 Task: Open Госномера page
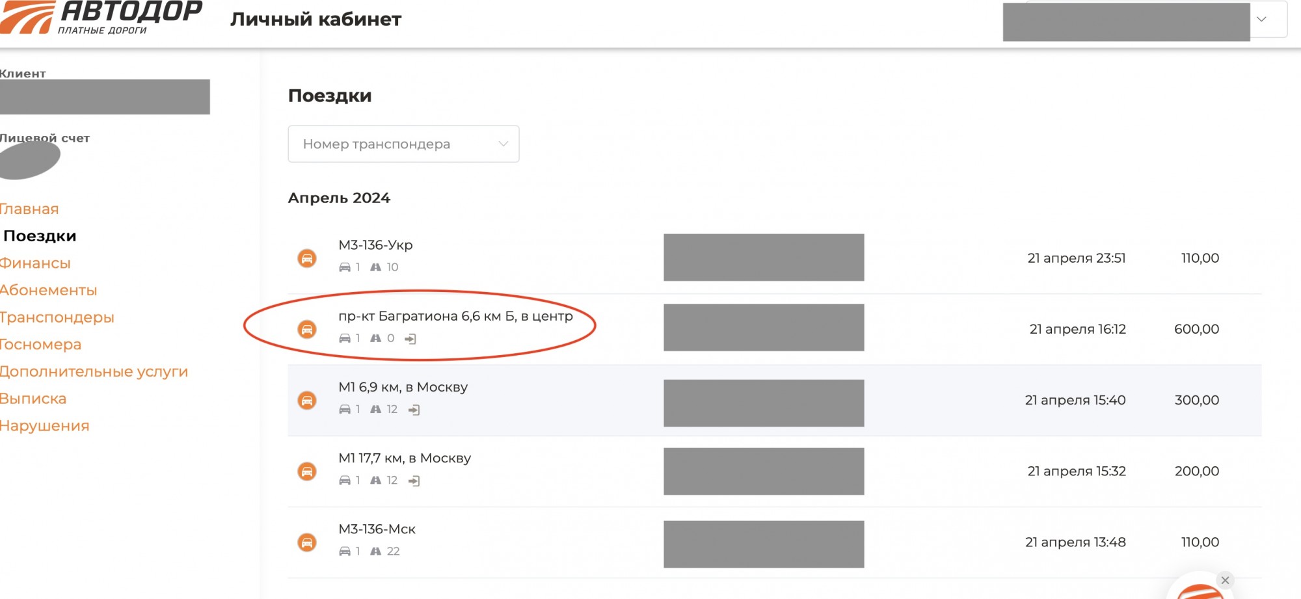pyautogui.click(x=41, y=345)
